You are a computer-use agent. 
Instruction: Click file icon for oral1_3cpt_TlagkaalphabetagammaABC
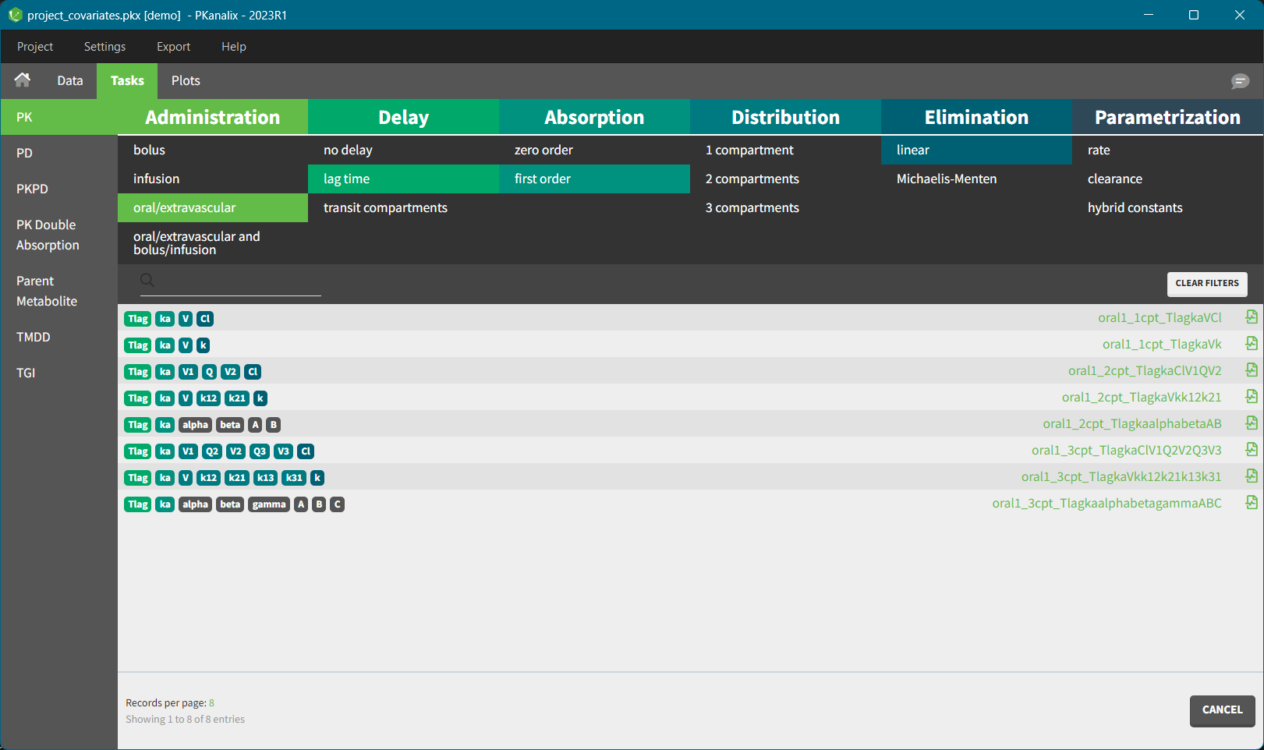tap(1251, 503)
